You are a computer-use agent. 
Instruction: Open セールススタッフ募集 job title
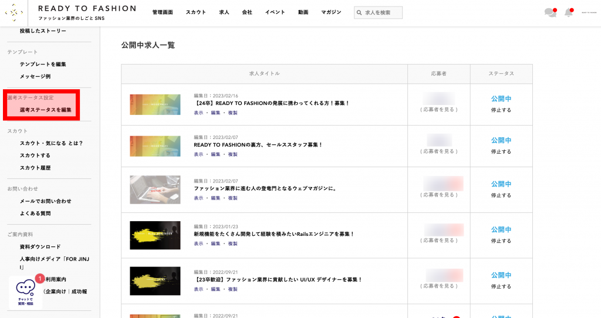click(x=258, y=145)
